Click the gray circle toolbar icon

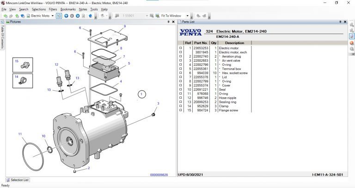point(72,16)
